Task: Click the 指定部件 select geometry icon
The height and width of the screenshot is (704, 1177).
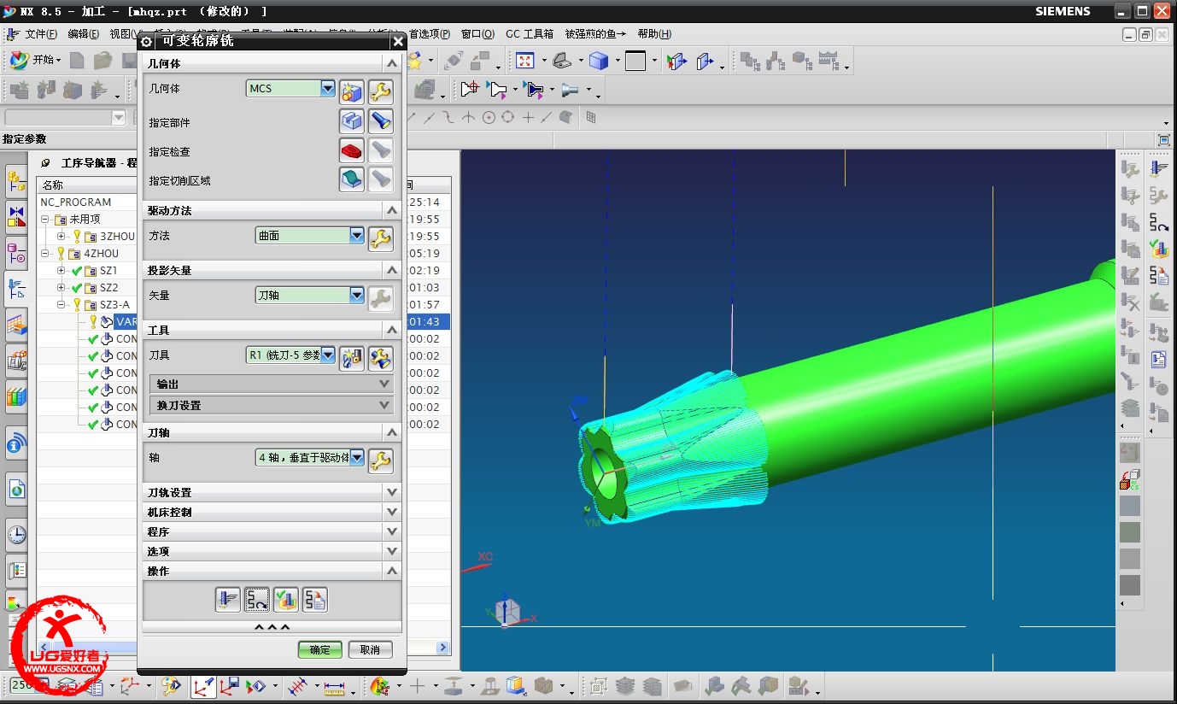Action: click(x=351, y=121)
